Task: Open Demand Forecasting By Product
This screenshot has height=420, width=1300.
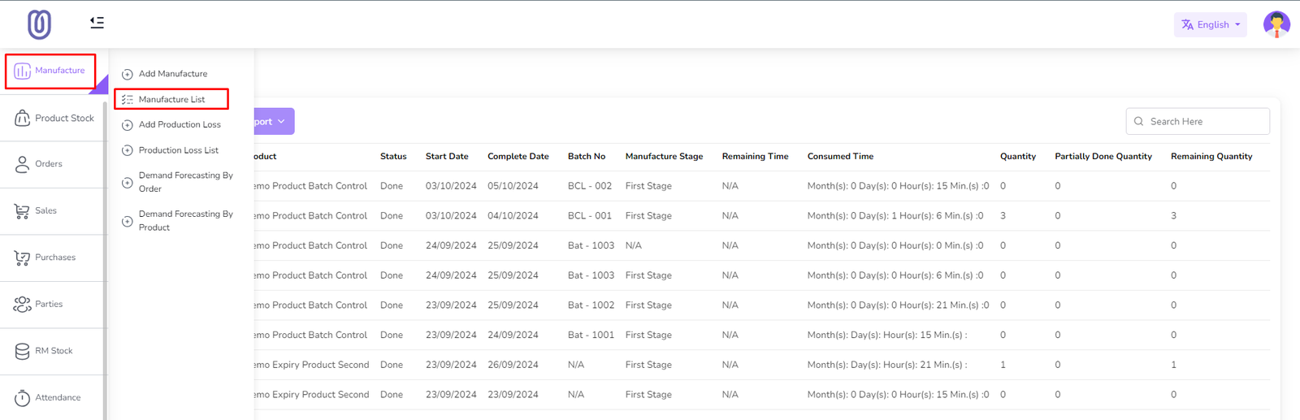Action: tap(185, 221)
